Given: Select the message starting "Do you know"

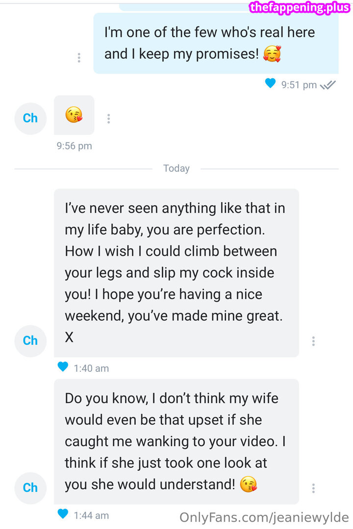Looking at the screenshot, I should pos(176,441).
